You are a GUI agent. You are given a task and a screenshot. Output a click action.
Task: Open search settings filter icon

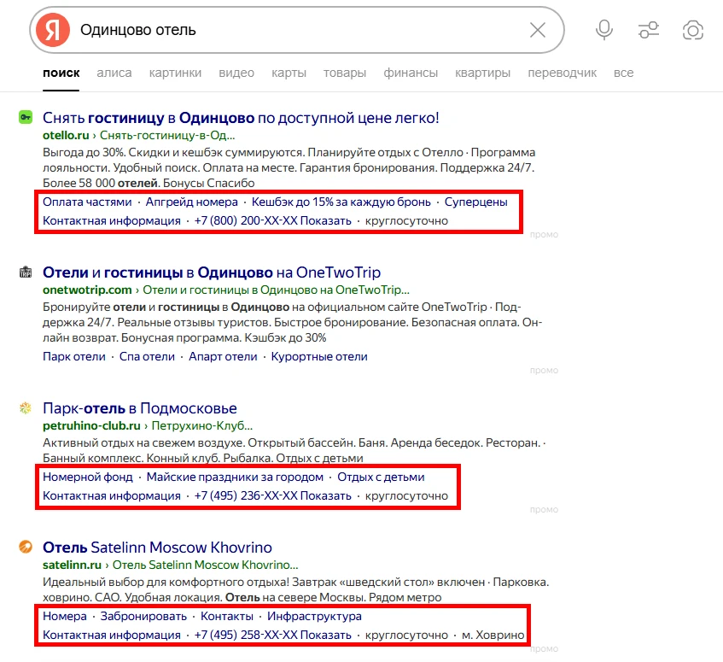(649, 31)
